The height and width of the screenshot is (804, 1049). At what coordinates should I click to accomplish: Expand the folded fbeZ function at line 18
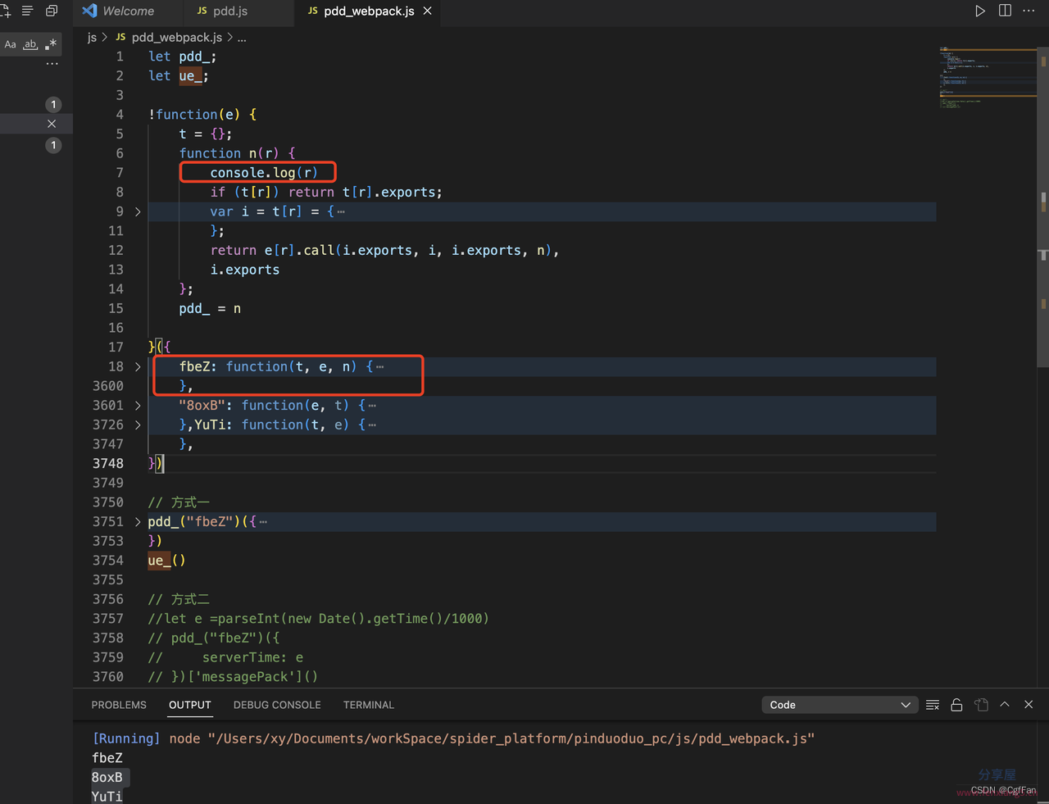click(138, 367)
